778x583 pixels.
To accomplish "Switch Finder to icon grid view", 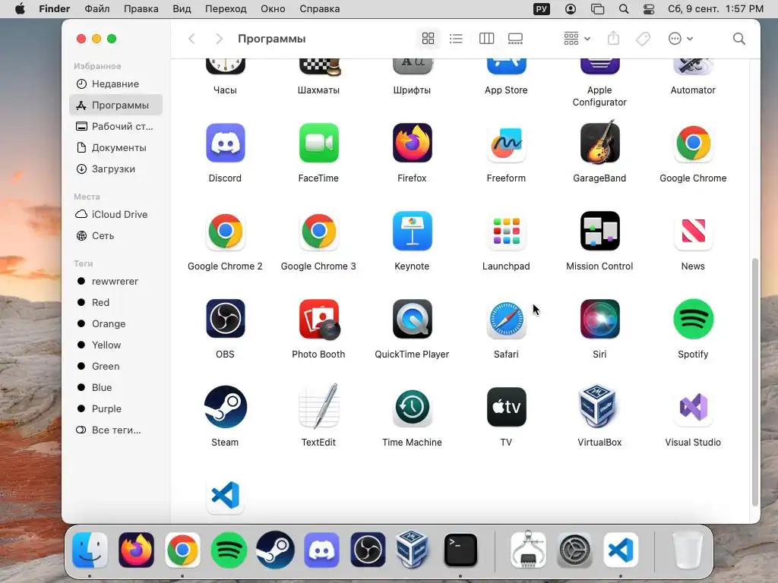I will (428, 39).
